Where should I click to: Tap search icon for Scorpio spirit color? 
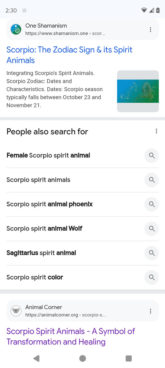click(152, 277)
